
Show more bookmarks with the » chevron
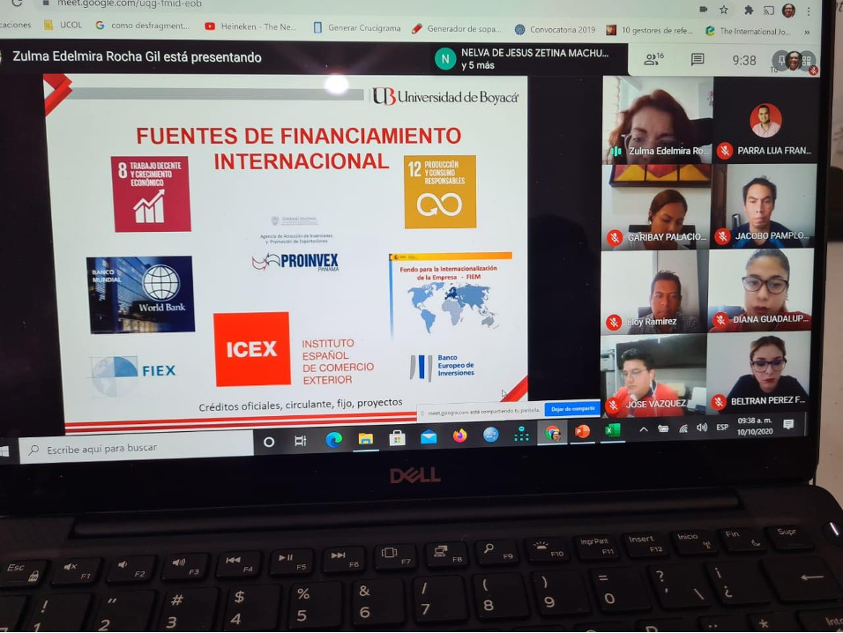click(x=807, y=33)
